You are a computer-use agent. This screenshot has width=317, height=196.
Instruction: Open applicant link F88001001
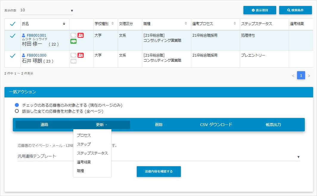point(36,35)
